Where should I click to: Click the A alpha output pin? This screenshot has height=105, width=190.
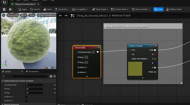click(155, 68)
